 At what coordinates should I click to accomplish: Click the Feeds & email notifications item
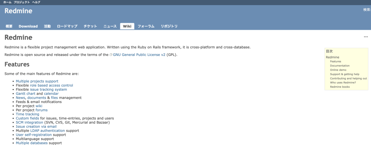tap(38, 102)
